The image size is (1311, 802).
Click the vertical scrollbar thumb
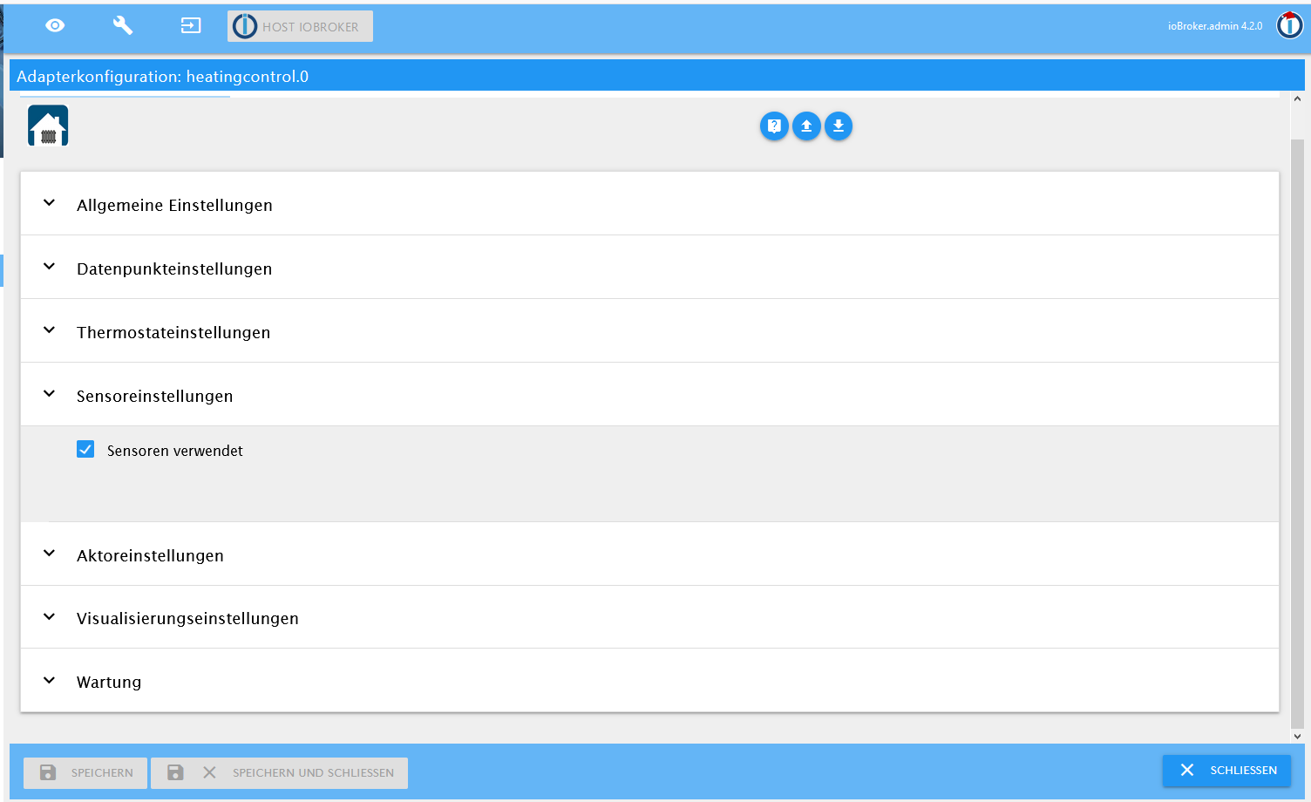1297,433
